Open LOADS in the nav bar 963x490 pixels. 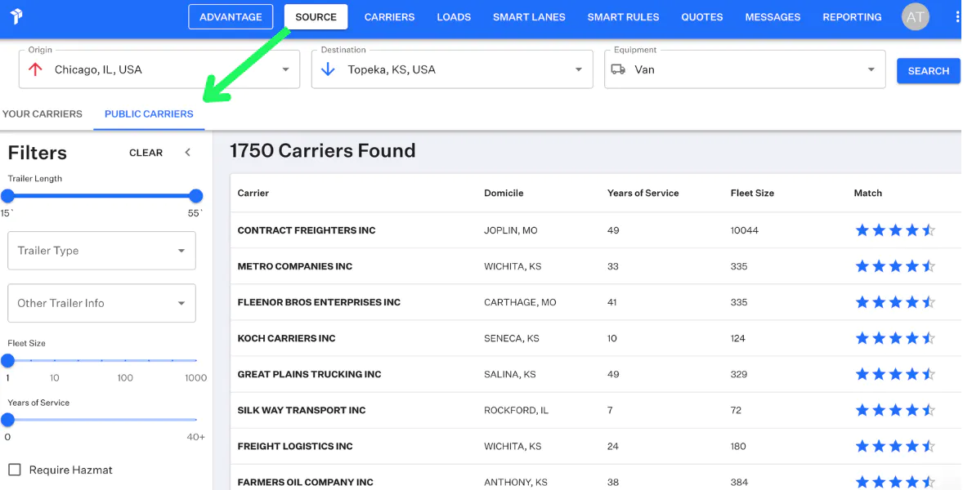(x=454, y=17)
